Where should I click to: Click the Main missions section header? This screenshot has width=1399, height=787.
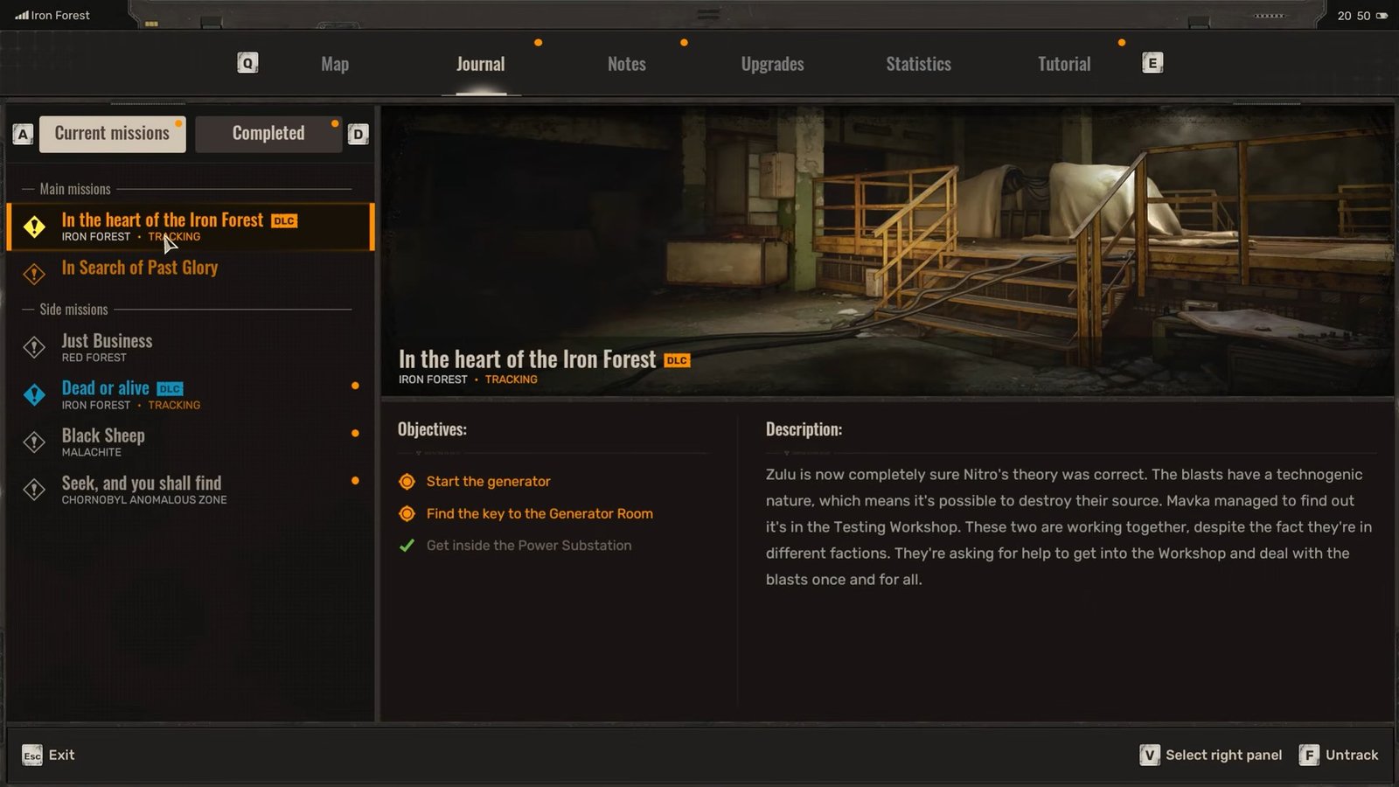click(x=75, y=189)
